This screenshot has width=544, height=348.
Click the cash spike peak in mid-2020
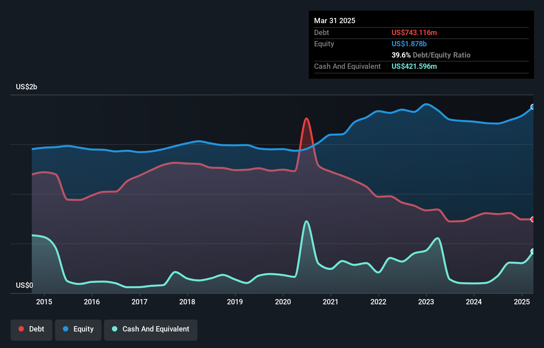306,221
